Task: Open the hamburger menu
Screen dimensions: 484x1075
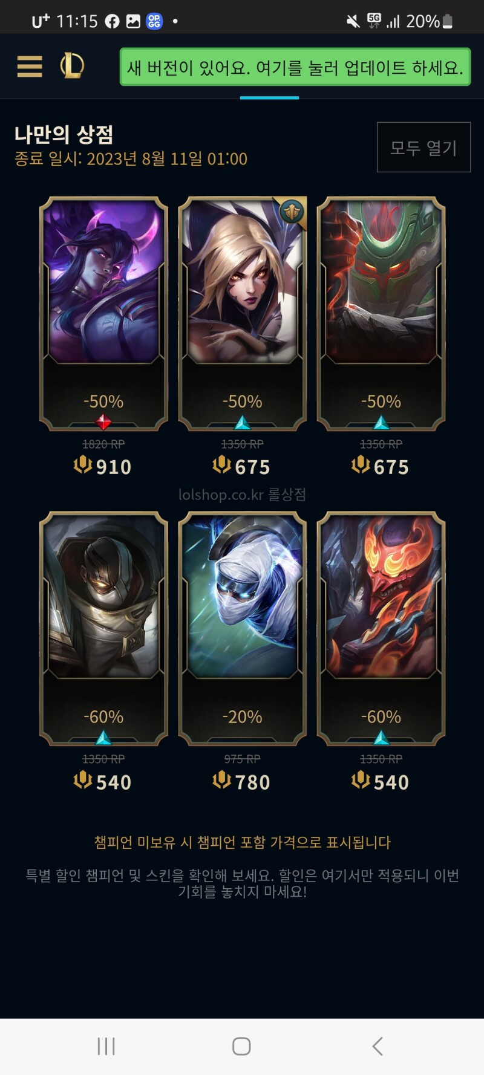Action: tap(30, 67)
